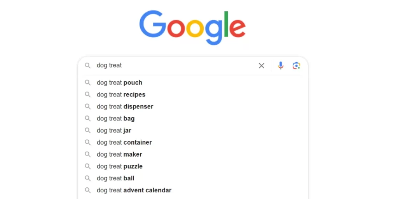Screen dimensions: 398x199
Task: Choose "dog treat puzzle" from the list
Action: [119, 166]
